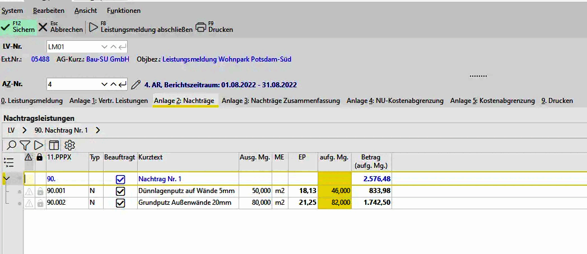Viewport: 587px width, 254px height.
Task: Open the Funktionen menu
Action: coord(123,11)
